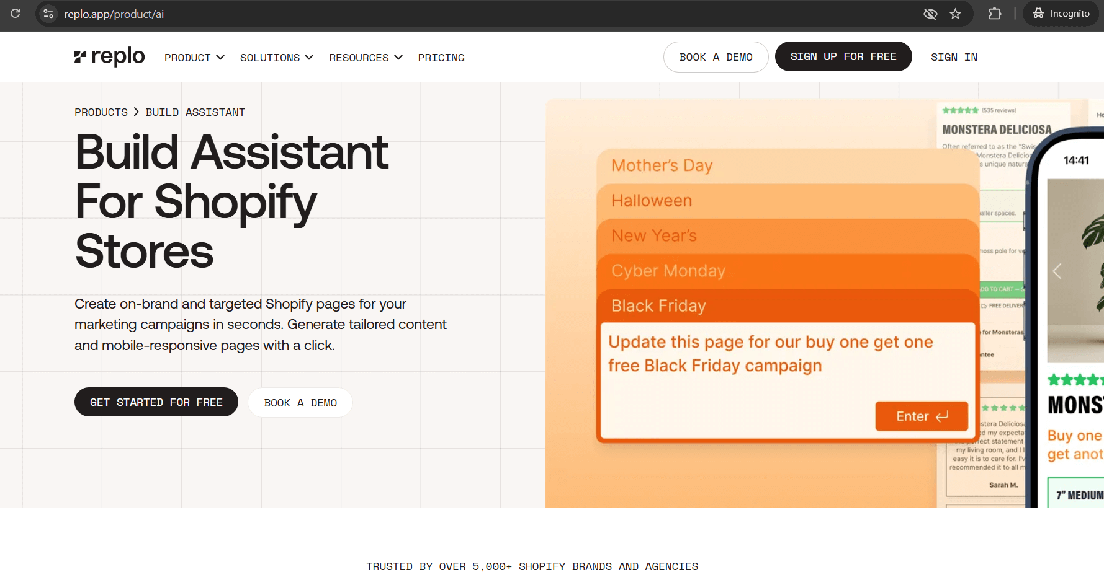The image size is (1104, 580).
Task: Open the Incognito profile indicator
Action: (x=1061, y=14)
